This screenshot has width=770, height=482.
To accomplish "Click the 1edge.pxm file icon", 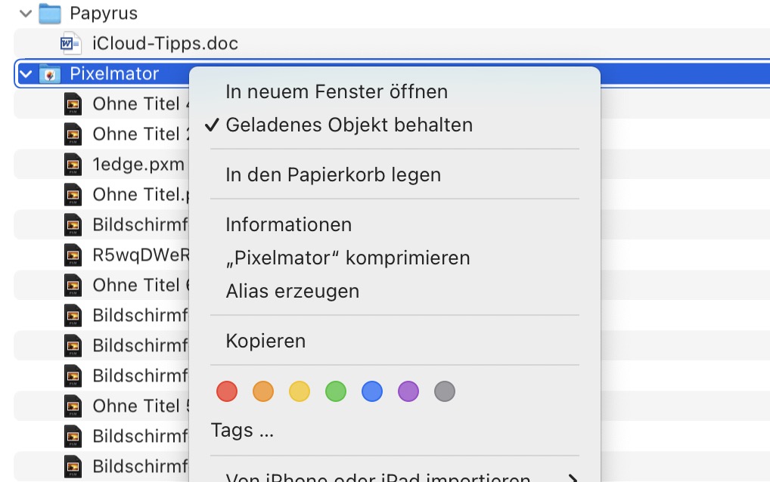I will click(73, 164).
